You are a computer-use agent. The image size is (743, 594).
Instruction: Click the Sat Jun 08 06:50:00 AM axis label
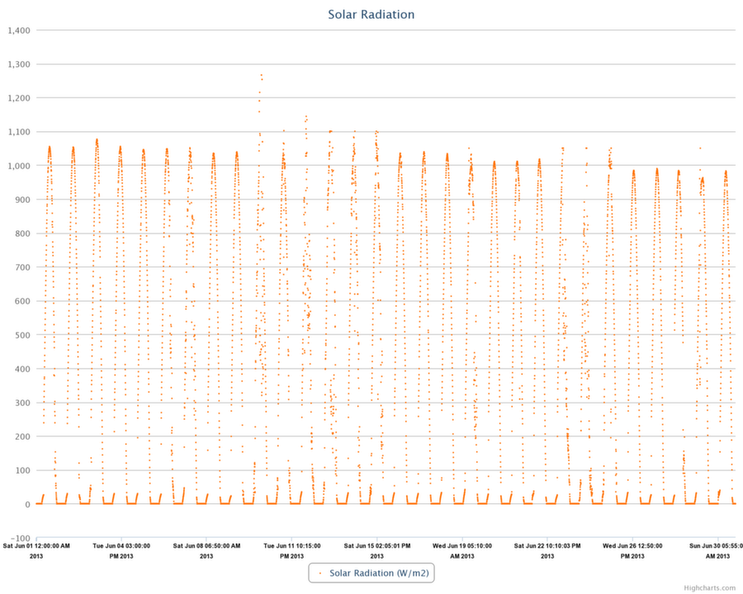tap(206, 551)
